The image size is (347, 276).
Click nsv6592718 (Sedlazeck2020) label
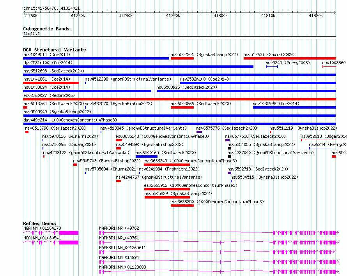[x=258, y=169]
